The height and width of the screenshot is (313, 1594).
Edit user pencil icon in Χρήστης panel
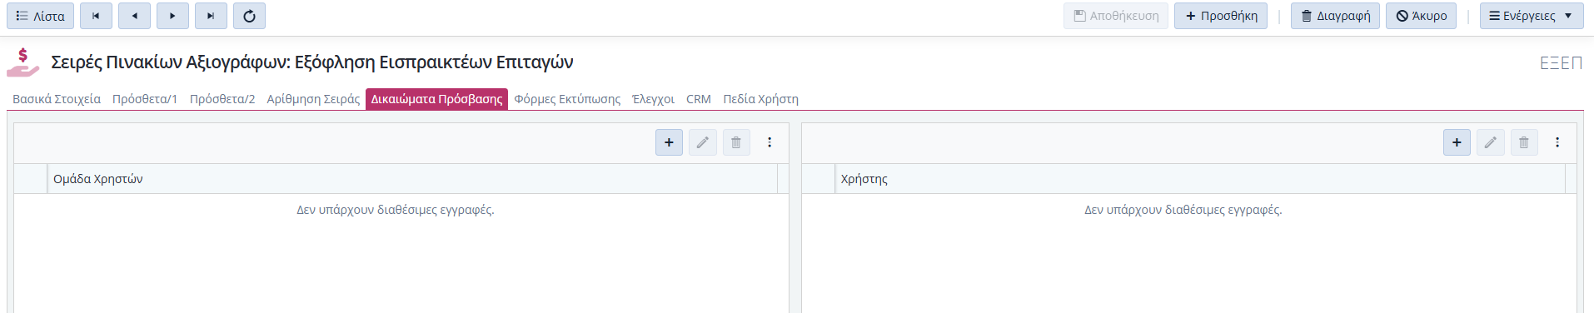(x=1491, y=142)
